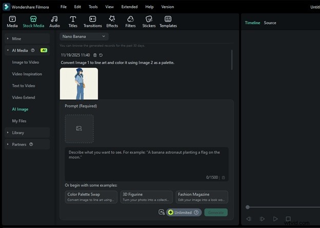Click the help icon beside AI Media
320x228 pixels.
[33, 50]
